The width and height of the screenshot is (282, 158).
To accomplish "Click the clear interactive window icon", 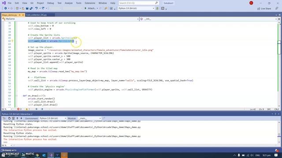I will 13,118.
